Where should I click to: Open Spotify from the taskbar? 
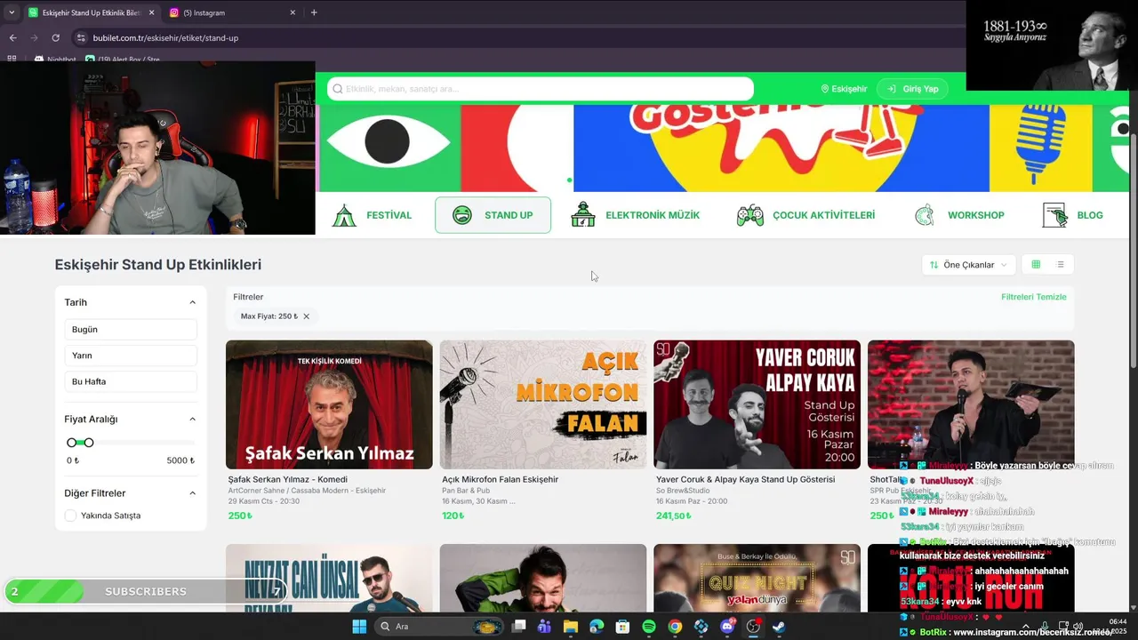tap(649, 627)
